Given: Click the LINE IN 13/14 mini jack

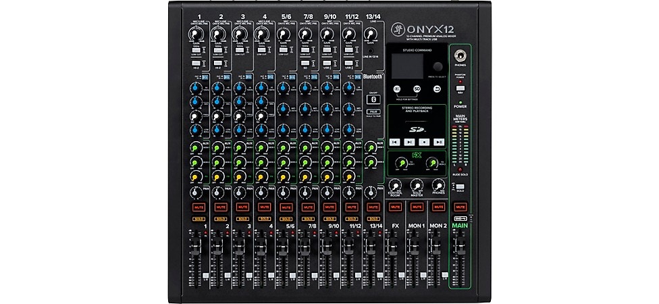Looking at the screenshot, I should [x=370, y=51].
